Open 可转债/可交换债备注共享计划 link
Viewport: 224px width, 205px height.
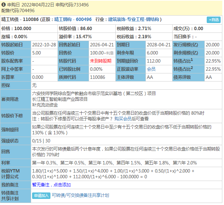point(80,195)
